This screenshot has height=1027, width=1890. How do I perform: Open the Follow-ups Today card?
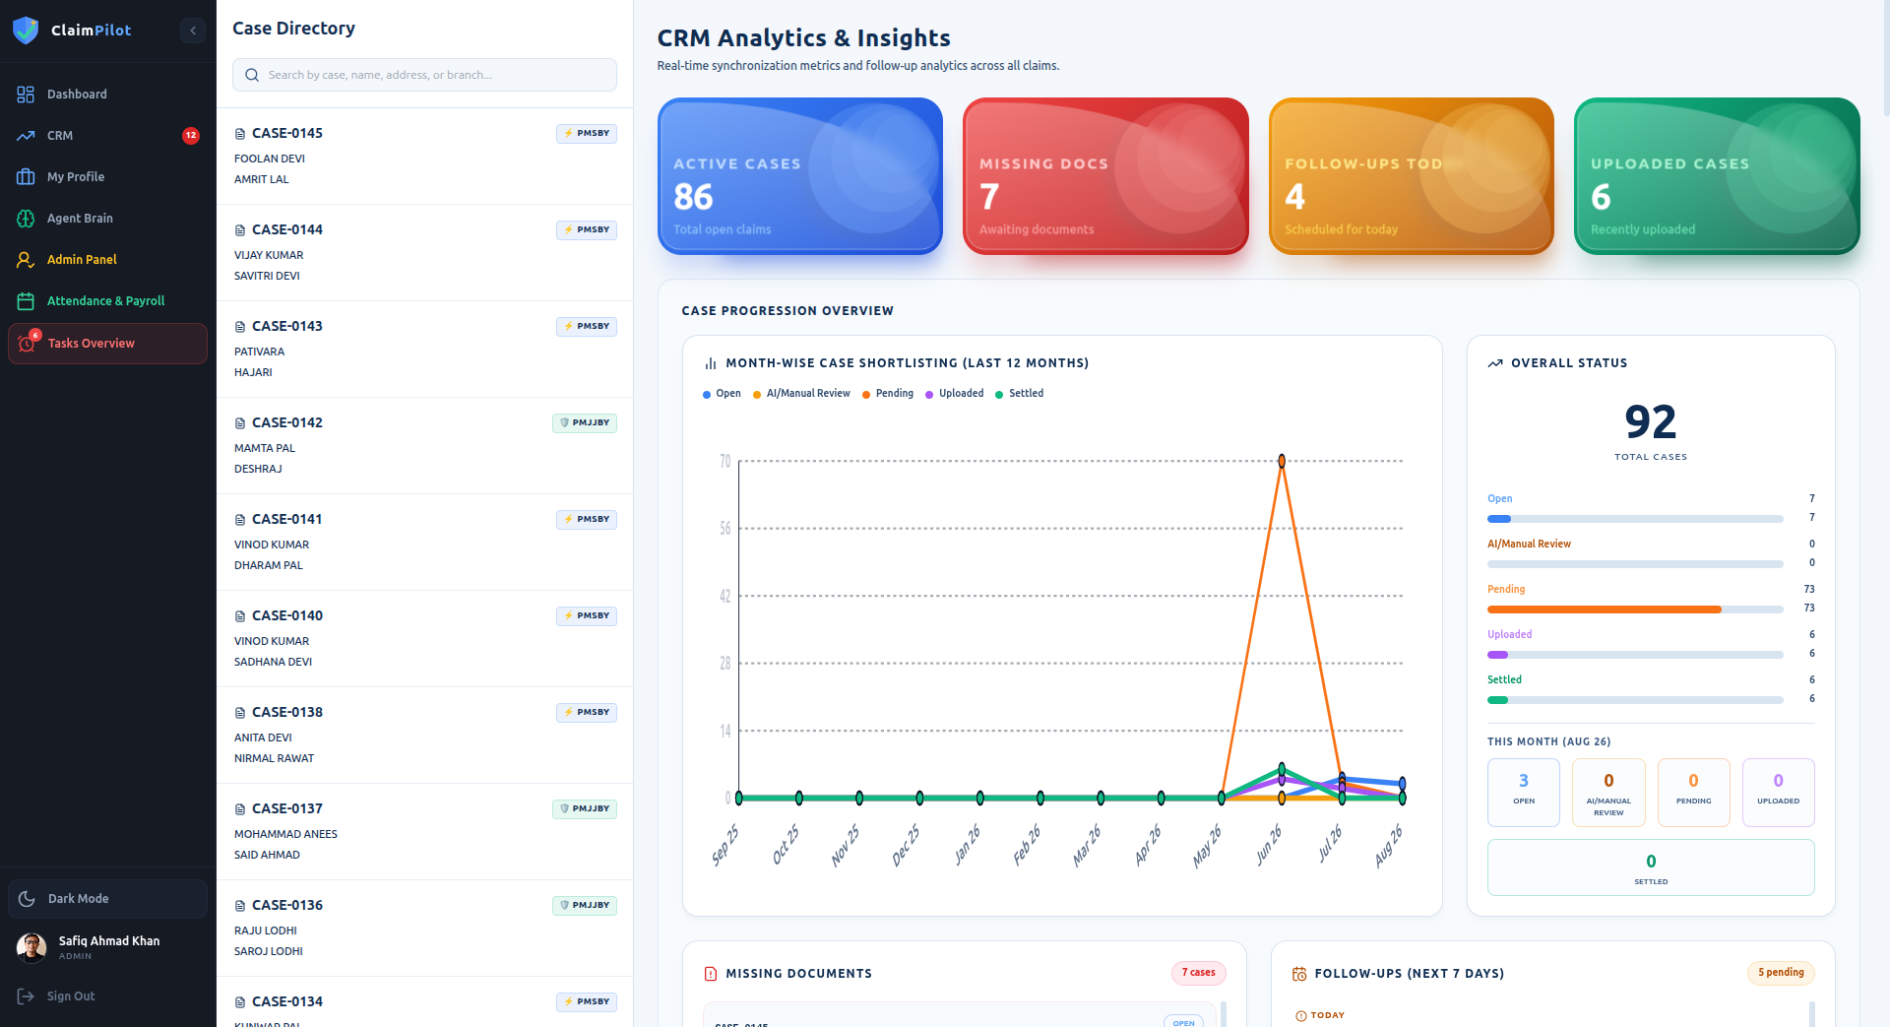(1412, 176)
